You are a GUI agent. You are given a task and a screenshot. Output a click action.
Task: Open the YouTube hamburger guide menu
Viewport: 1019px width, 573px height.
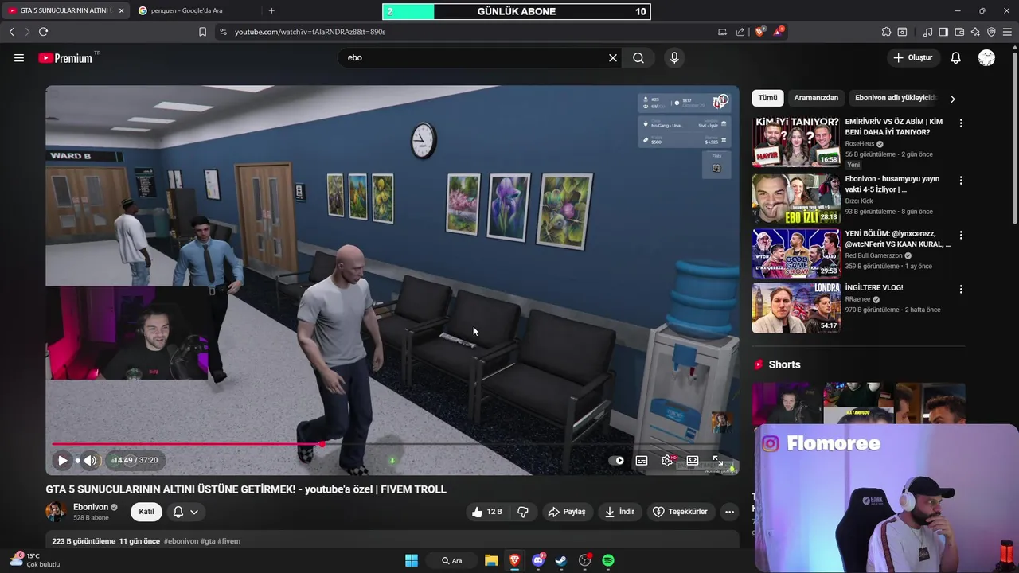point(19,57)
